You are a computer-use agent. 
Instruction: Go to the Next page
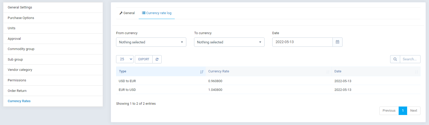[x=414, y=111]
